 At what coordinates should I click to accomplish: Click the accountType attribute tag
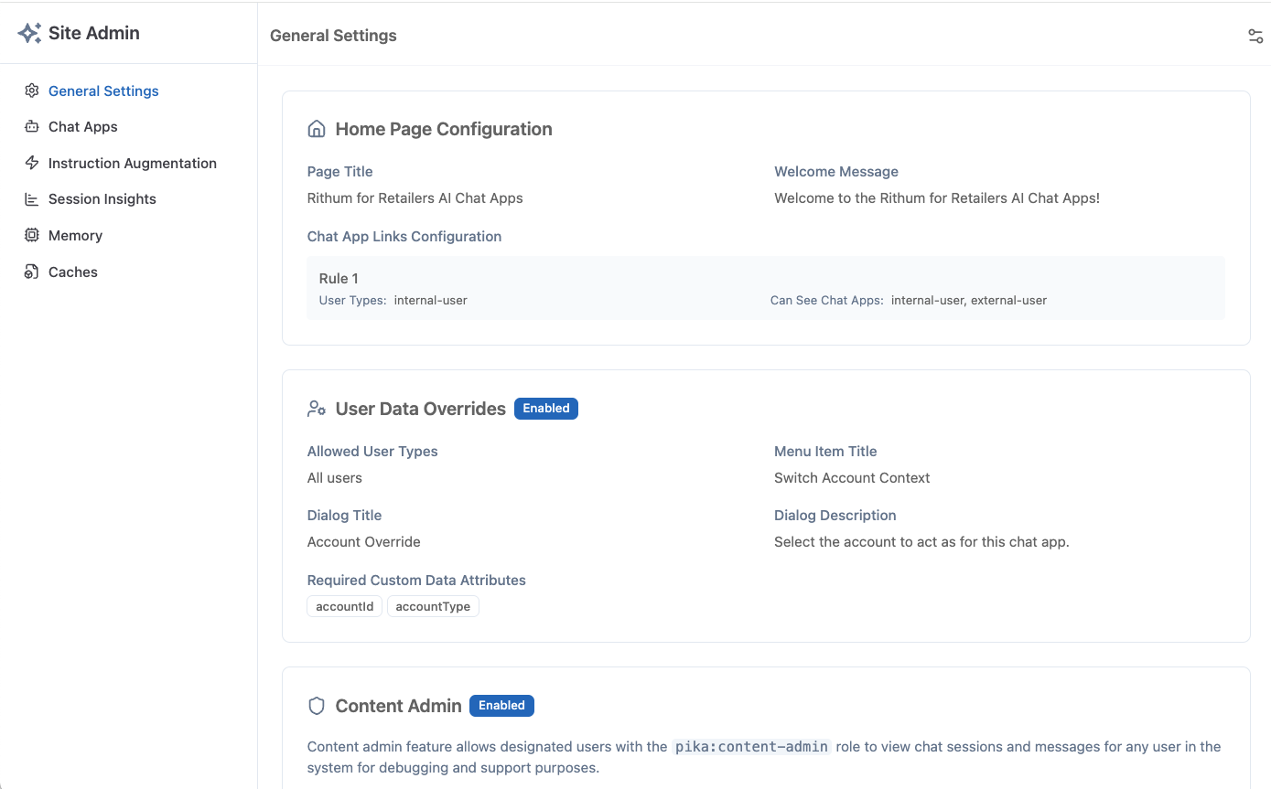433,606
